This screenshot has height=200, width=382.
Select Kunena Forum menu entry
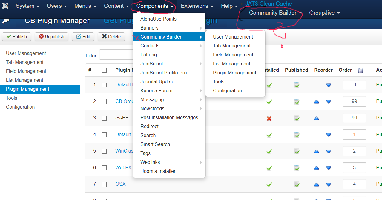(169, 90)
